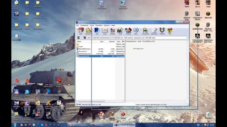Click the Delete toolbar icon
The image size is (227, 127).
[112, 31]
